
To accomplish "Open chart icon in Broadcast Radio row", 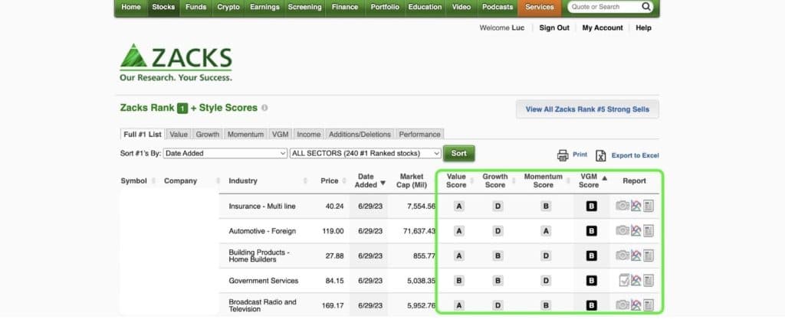I will 636,305.
